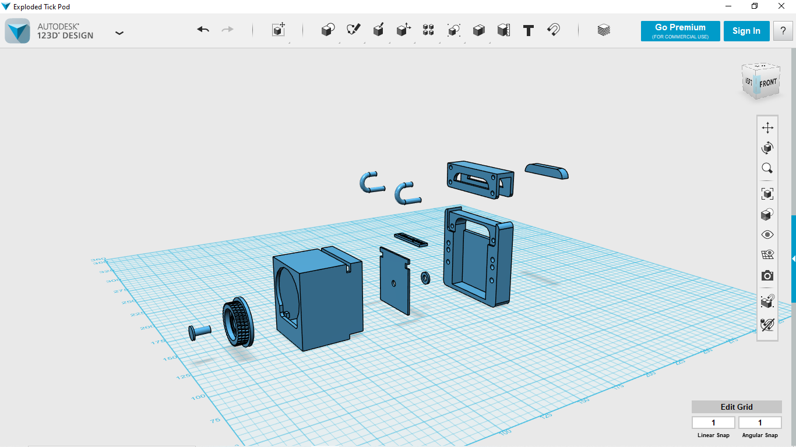Activate the Snap magnet tool

click(x=554, y=30)
